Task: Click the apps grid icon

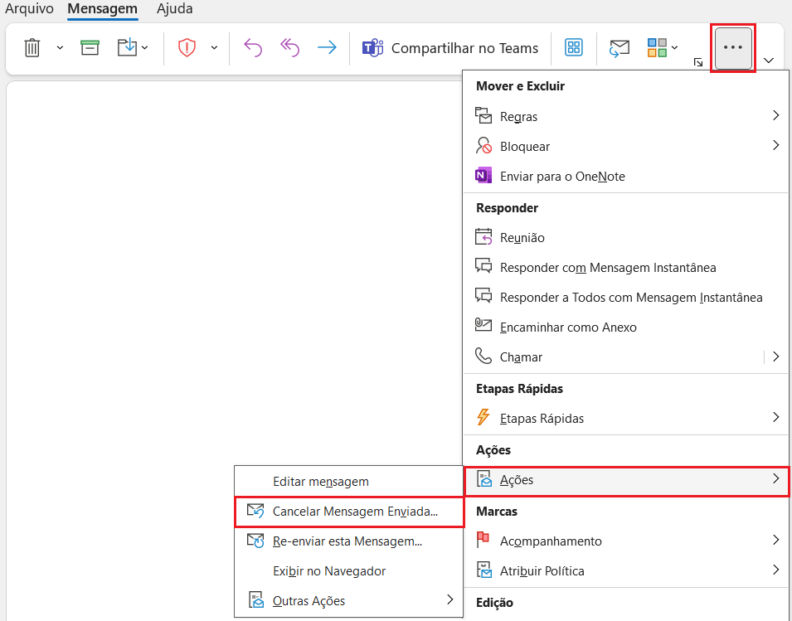Action: 573,47
